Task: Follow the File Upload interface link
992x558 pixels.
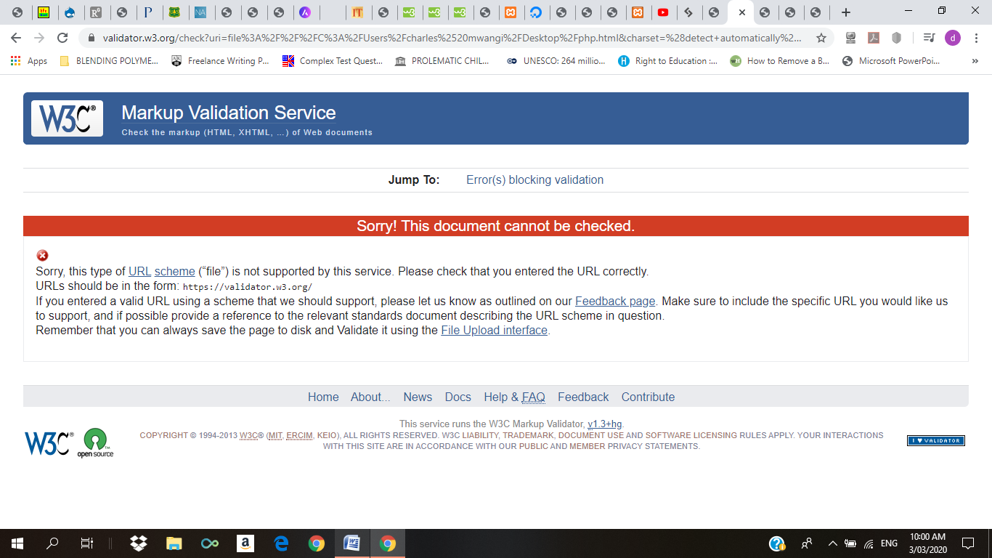Action: [494, 330]
